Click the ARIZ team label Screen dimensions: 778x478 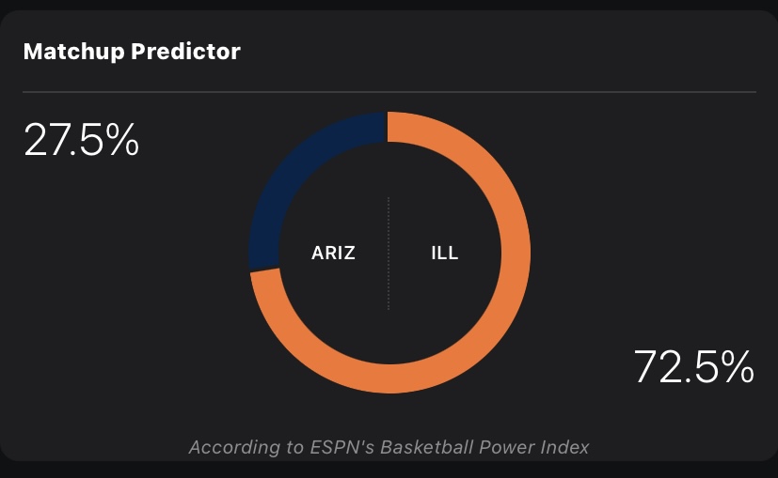(x=333, y=253)
